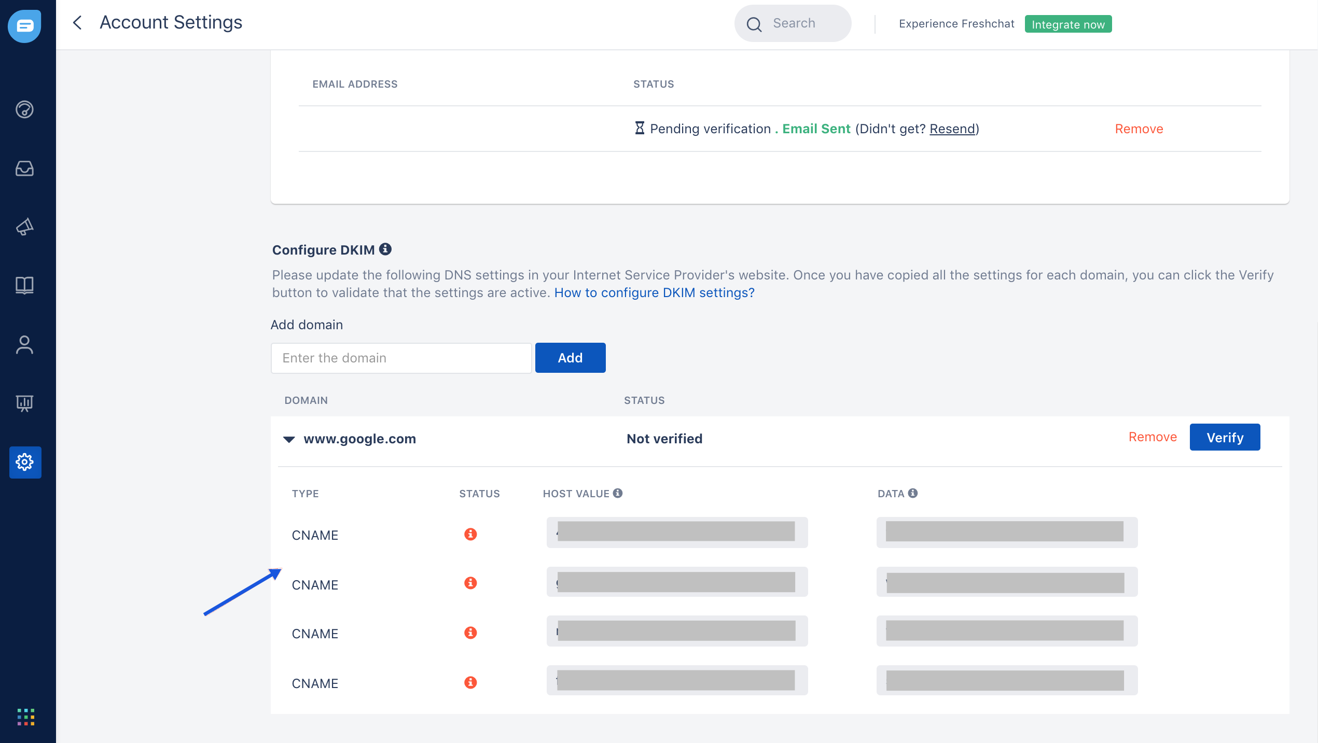Open How to configure DKIM settings link
Viewport: 1318px width, 743px height.
coord(654,292)
